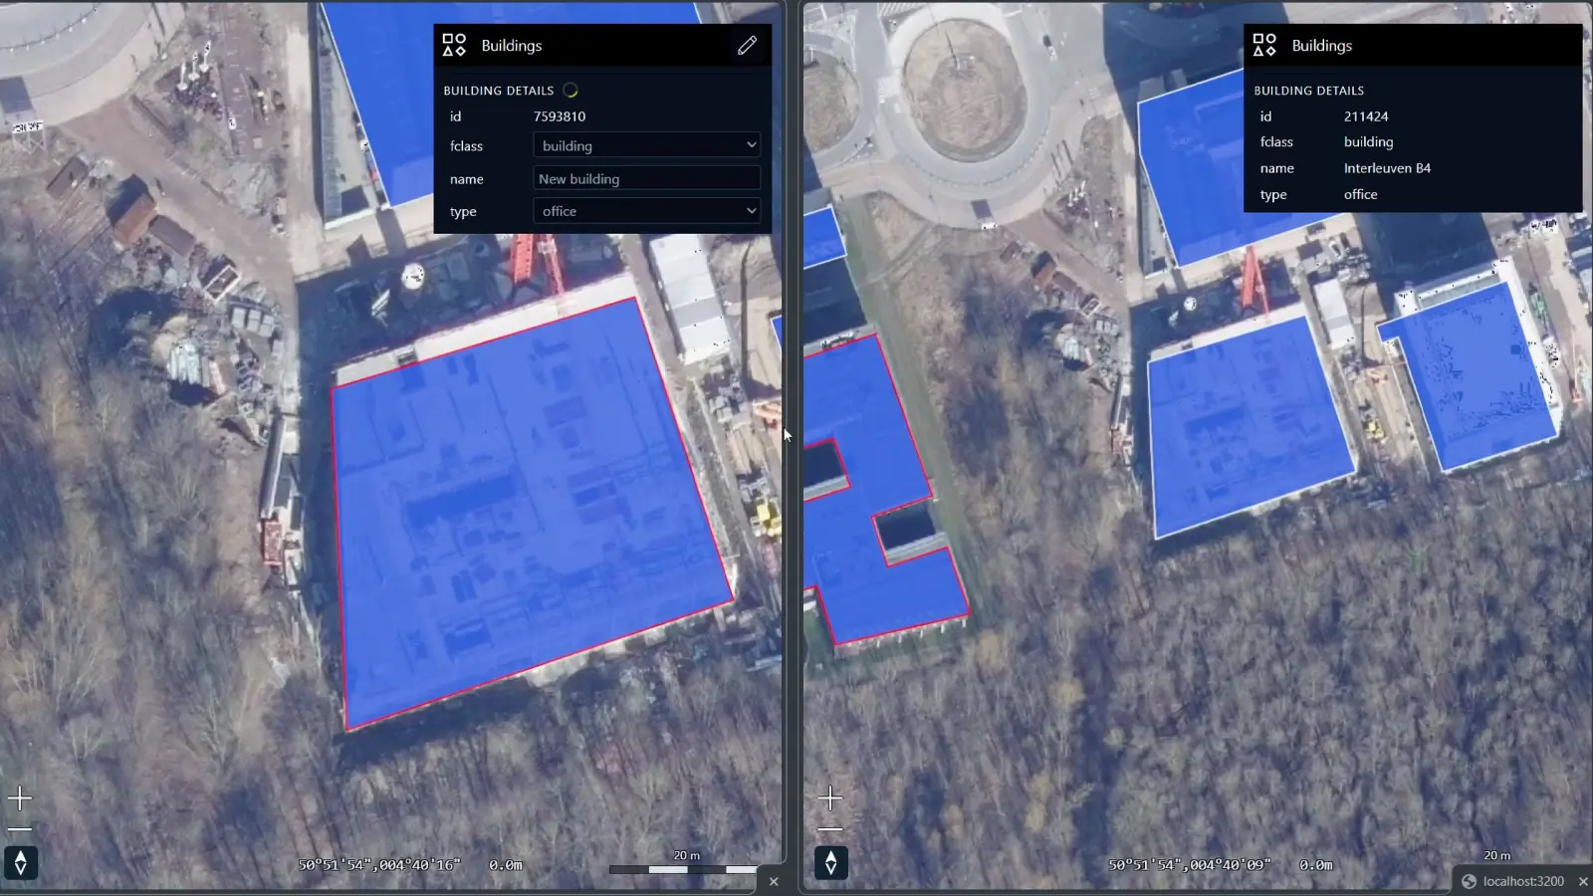This screenshot has width=1593, height=896.
Task: Click the left panel BUILDING DETAILS heading
Action: [499, 91]
